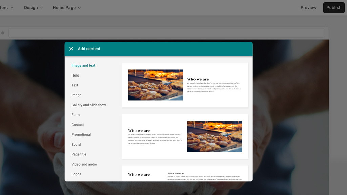This screenshot has width=347, height=195.
Task: Open the Contact content category
Action: [78, 125]
